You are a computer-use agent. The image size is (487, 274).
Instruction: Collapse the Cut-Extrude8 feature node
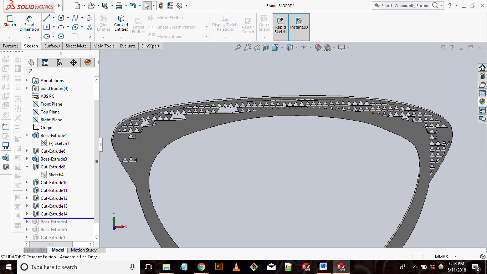point(27,167)
